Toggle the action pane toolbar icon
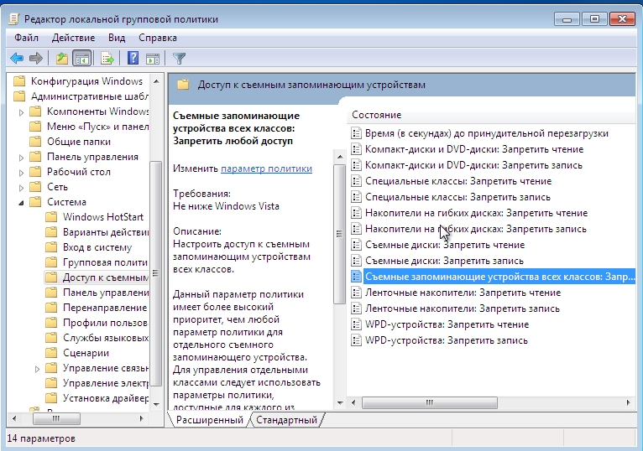643x451 pixels. [x=153, y=59]
